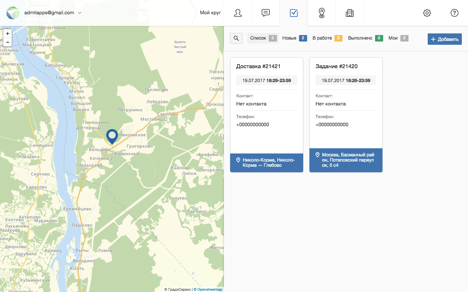
Task: Zoom out on the map
Action: point(7,42)
